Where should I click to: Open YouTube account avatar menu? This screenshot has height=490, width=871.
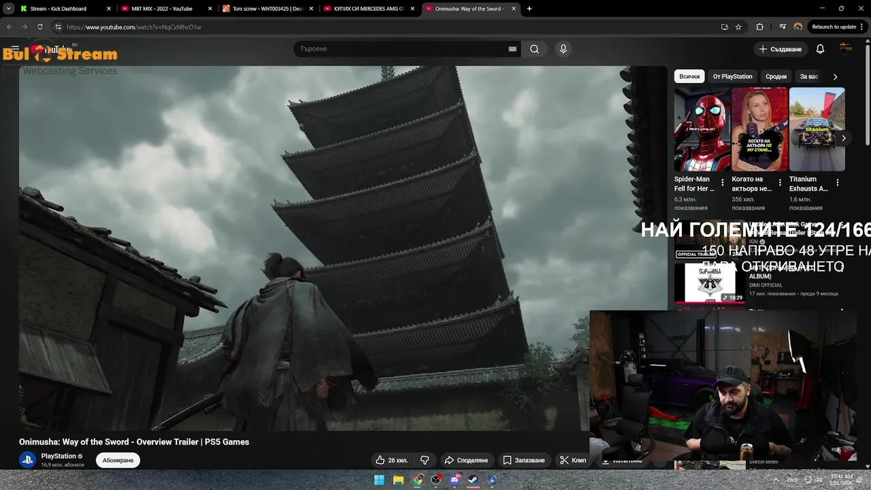pos(846,48)
